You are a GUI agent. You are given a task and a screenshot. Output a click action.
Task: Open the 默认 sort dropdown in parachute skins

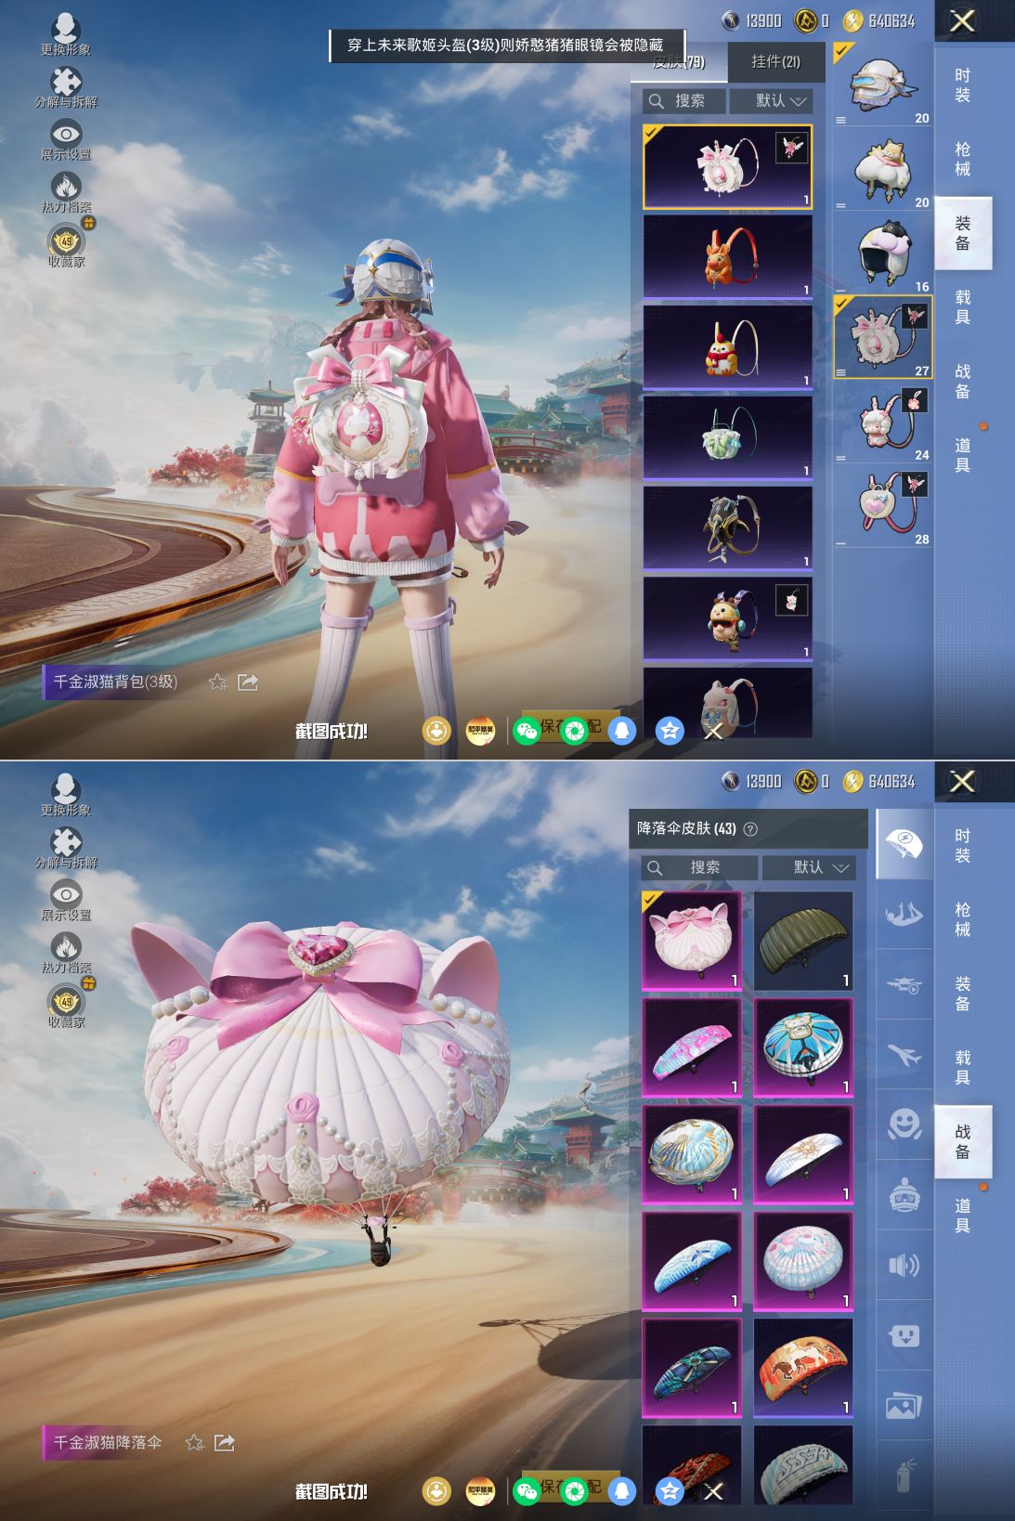click(x=809, y=867)
